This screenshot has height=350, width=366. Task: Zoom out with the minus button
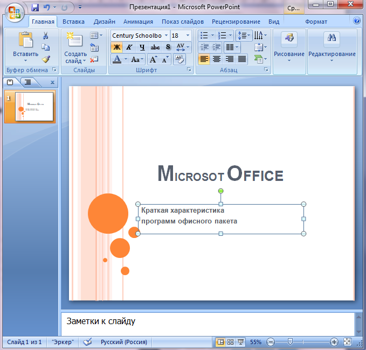[271, 342]
